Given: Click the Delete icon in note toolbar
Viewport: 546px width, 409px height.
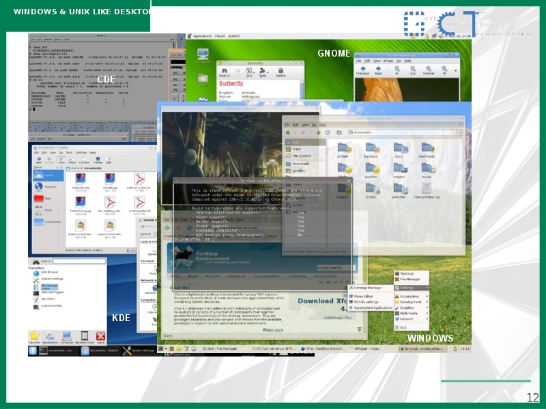Looking at the screenshot, I should [x=281, y=72].
